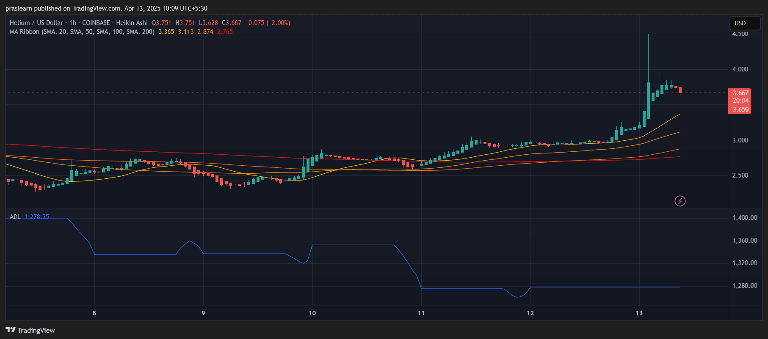The width and height of the screenshot is (768, 339).
Task: Click the 20:04 candle countdown timer
Action: (x=740, y=101)
